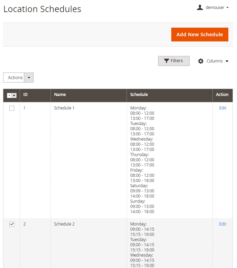This screenshot has width=237, height=268.
Task: Expand the mass-select options arrow in header
Action: (14, 95)
